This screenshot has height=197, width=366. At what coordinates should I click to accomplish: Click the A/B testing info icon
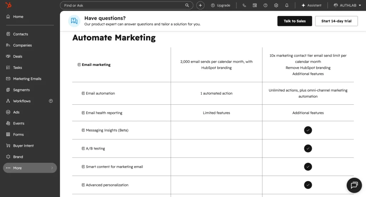coord(83,149)
